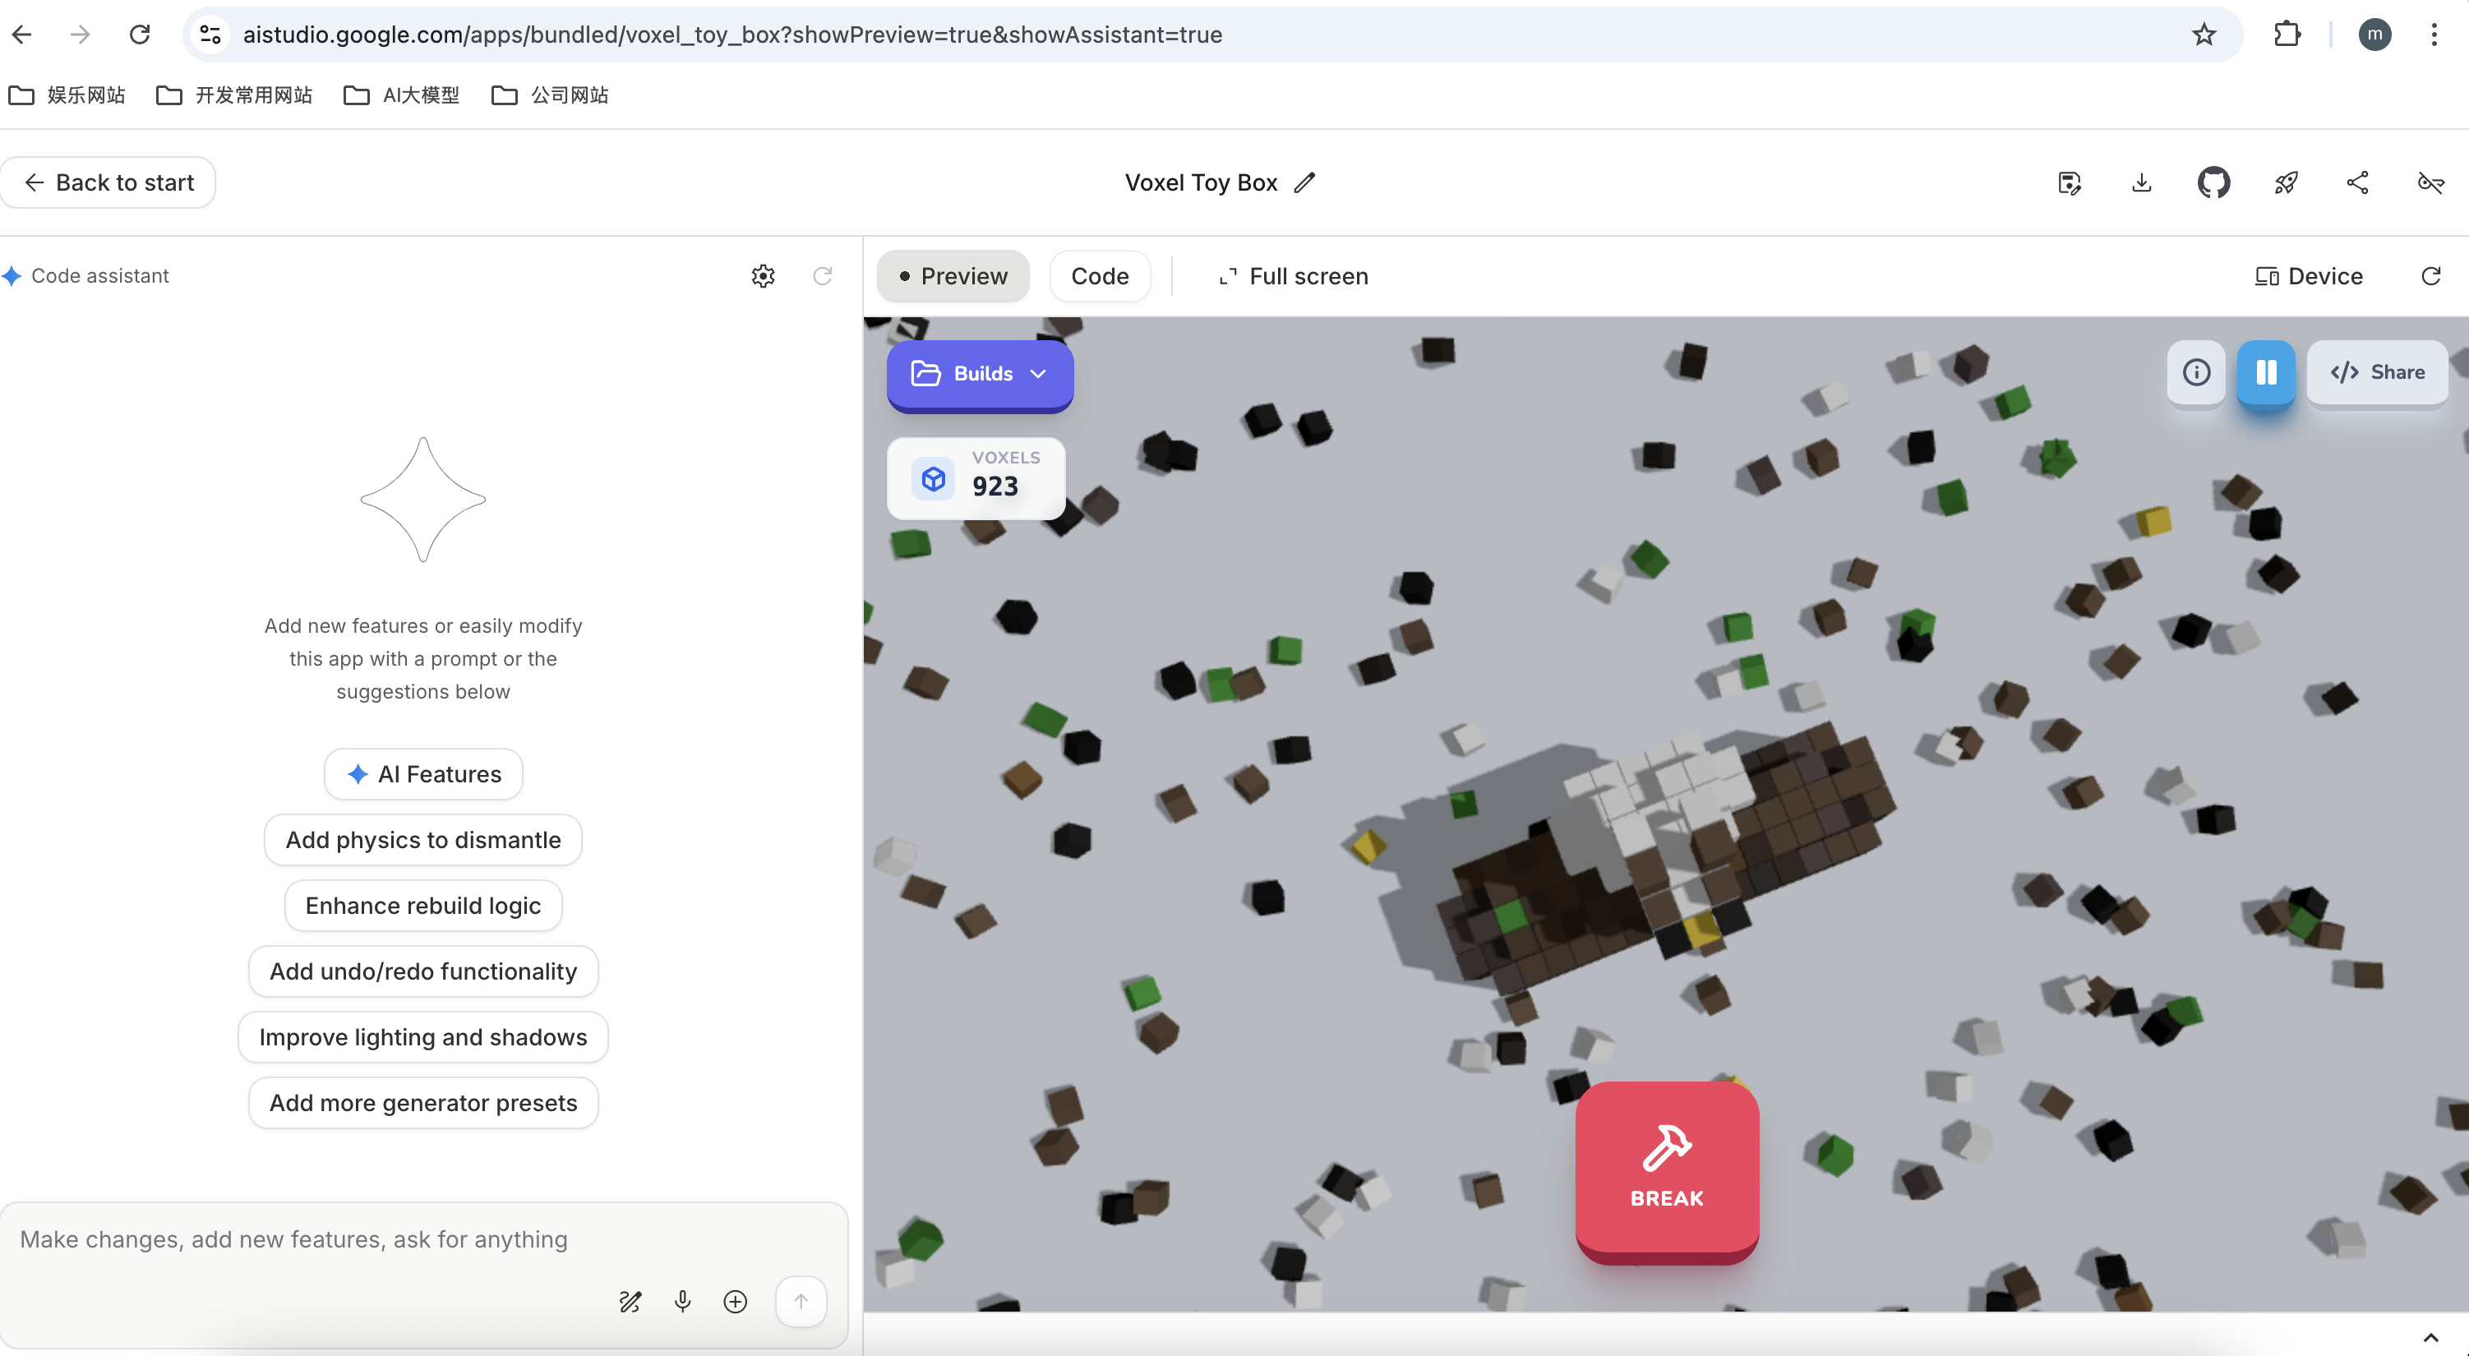Expand the Builds dropdown
This screenshot has width=2469, height=1356.
tap(979, 374)
